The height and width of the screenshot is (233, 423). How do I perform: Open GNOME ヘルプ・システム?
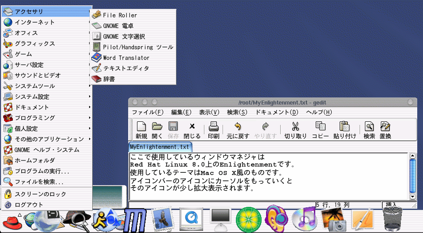click(47, 150)
